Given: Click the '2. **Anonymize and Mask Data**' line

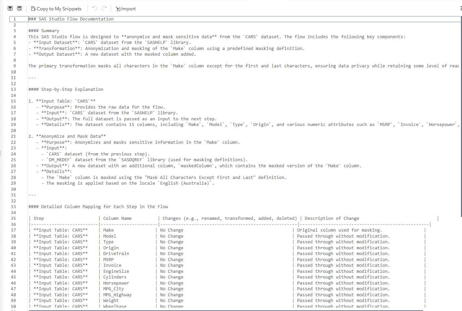Looking at the screenshot, I should click(x=67, y=136).
